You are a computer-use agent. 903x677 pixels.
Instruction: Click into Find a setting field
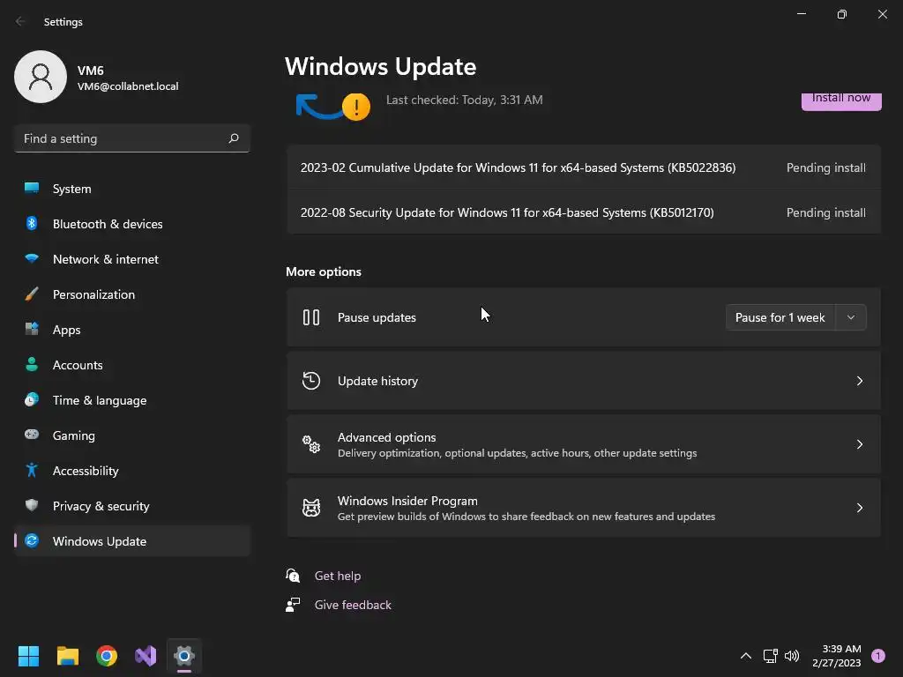point(132,138)
